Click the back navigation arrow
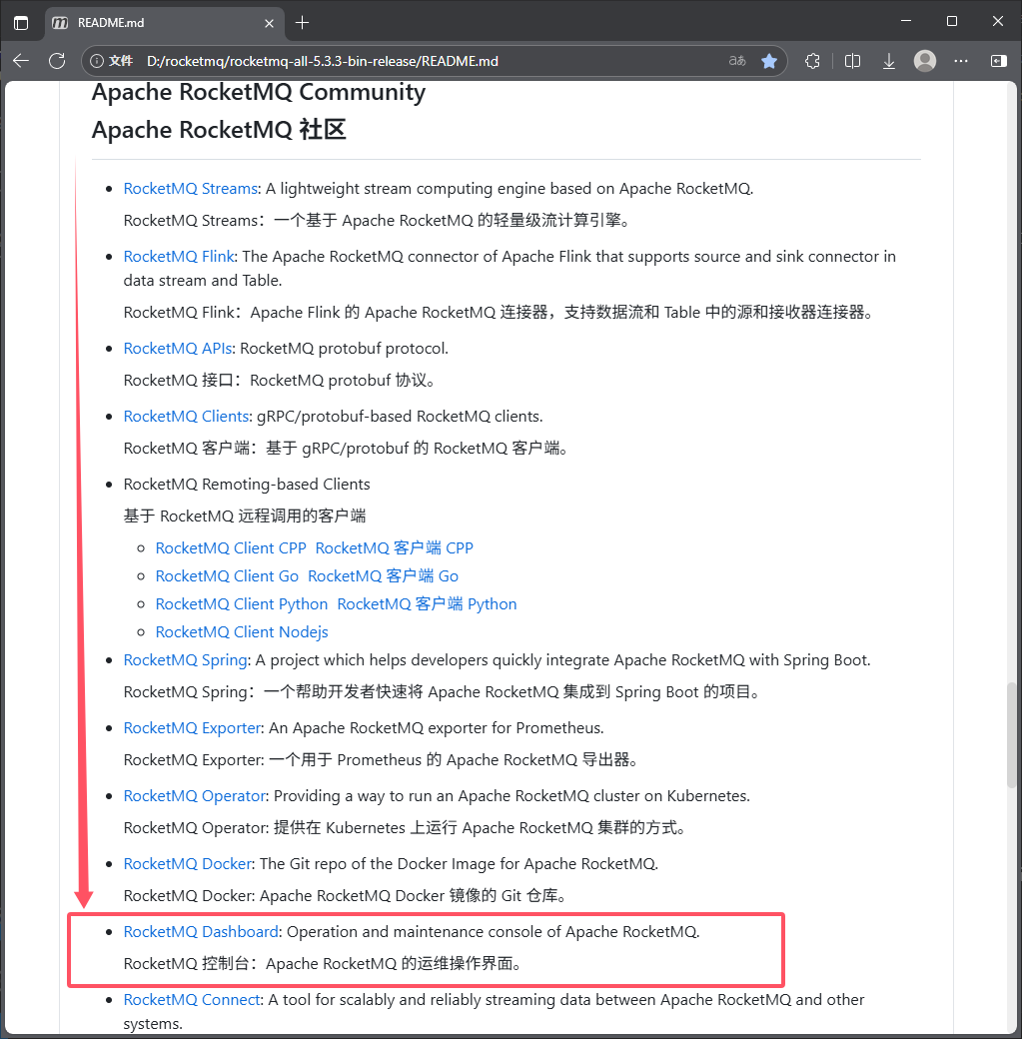Screen dimensions: 1022x1039 [20, 60]
